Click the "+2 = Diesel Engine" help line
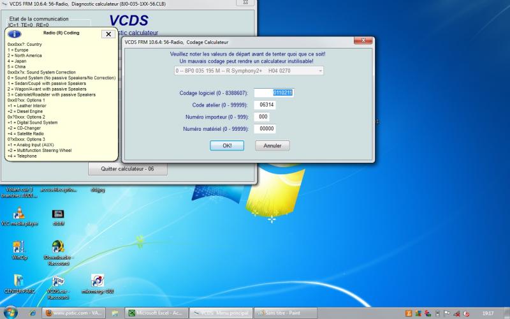Viewport: 510px width, 319px height. click(25, 111)
